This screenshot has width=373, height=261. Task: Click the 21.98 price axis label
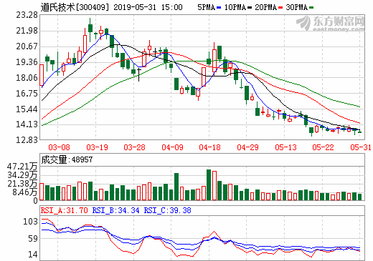(x=27, y=31)
